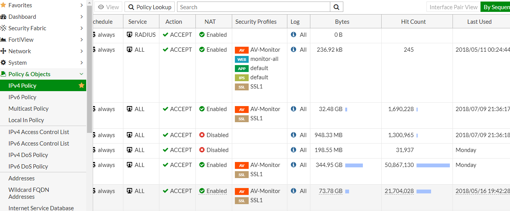The height and width of the screenshot is (211, 510).
Task: Expand the Network menu chevron
Action: click(82, 51)
